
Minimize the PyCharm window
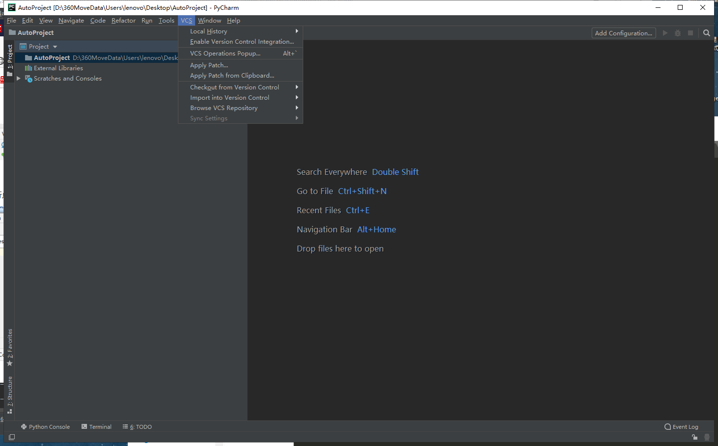(658, 7)
